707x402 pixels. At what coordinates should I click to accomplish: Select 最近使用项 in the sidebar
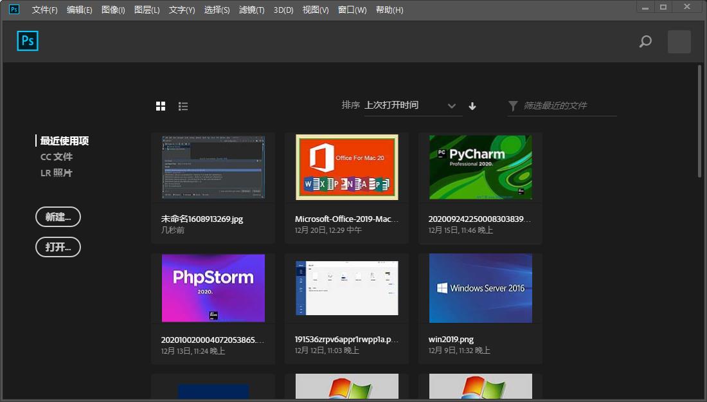64,141
